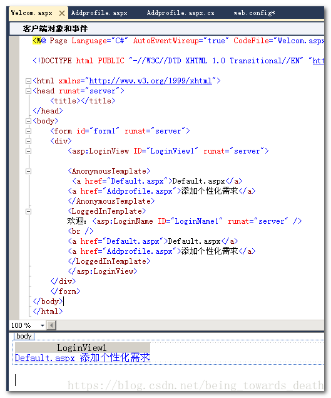Collapse the asp:LoginView region
This screenshot has height=398, width=331.
click(x=28, y=151)
